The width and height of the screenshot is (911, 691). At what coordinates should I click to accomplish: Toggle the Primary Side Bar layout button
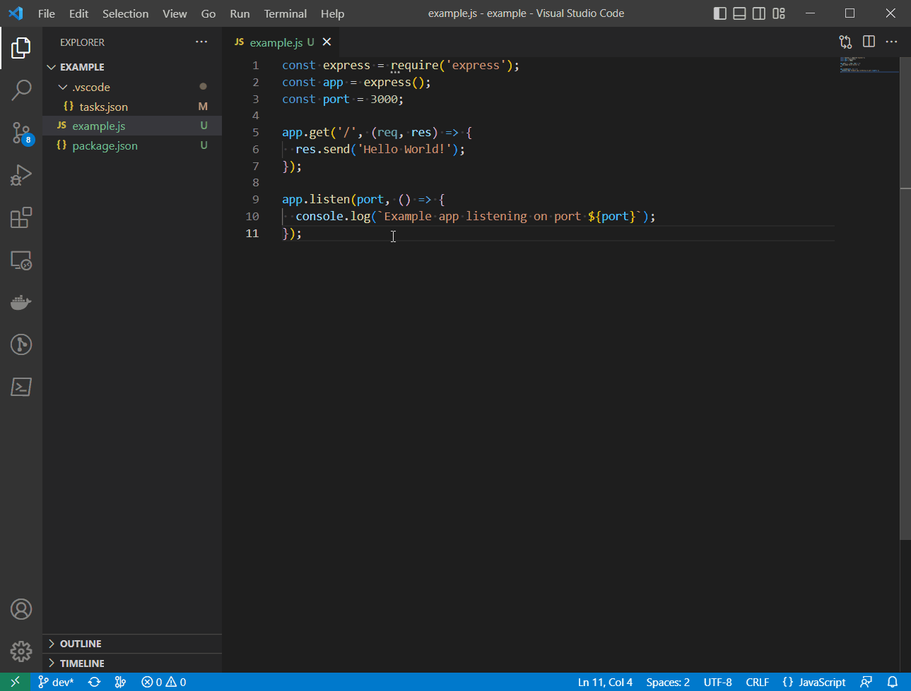719,13
